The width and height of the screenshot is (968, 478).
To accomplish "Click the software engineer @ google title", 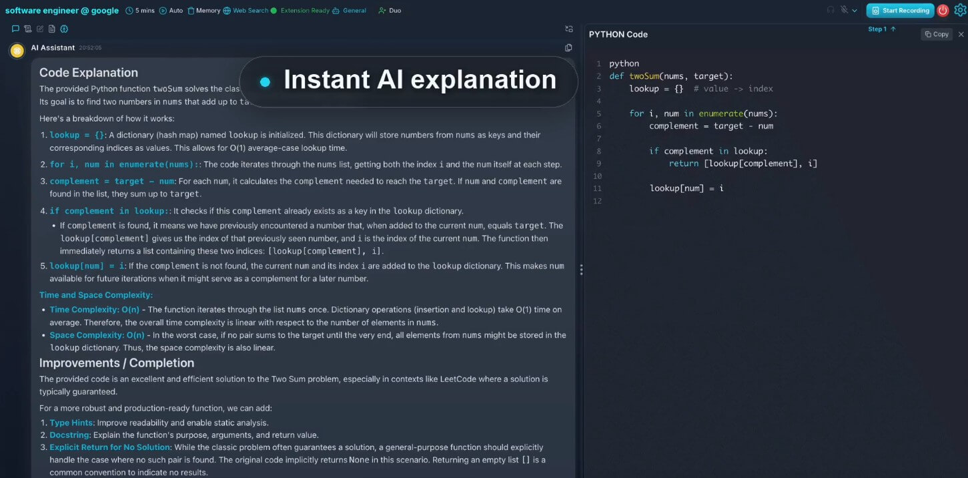I will coord(62,11).
